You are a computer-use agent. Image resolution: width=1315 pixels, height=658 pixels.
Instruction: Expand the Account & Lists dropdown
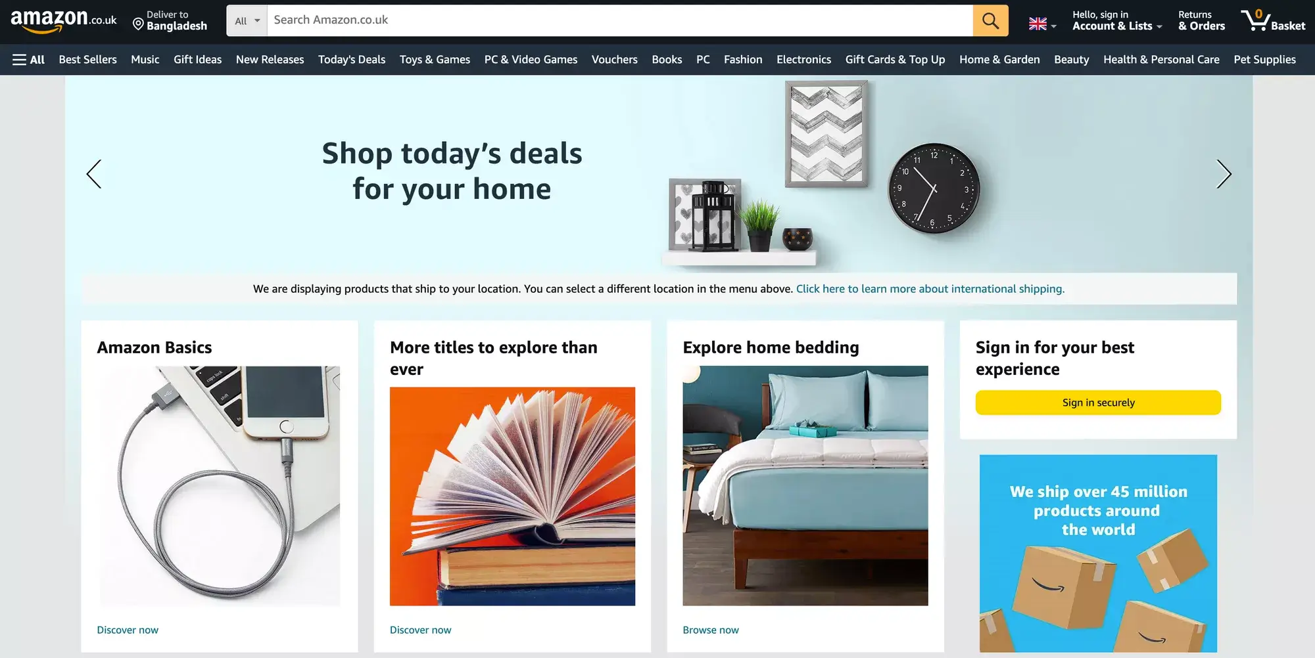(x=1117, y=20)
